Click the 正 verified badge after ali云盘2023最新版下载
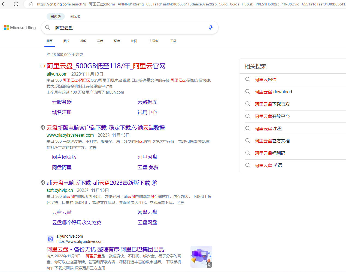The image size is (346, 272). (154, 183)
